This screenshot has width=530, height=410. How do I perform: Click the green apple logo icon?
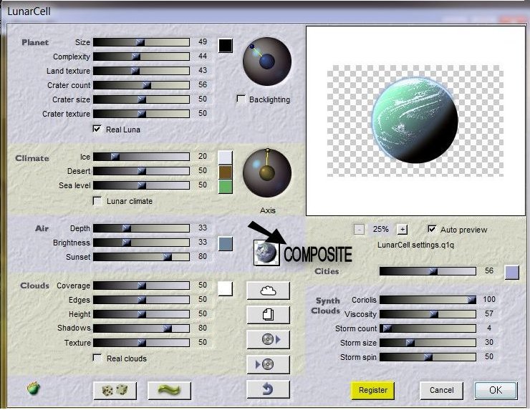click(34, 389)
